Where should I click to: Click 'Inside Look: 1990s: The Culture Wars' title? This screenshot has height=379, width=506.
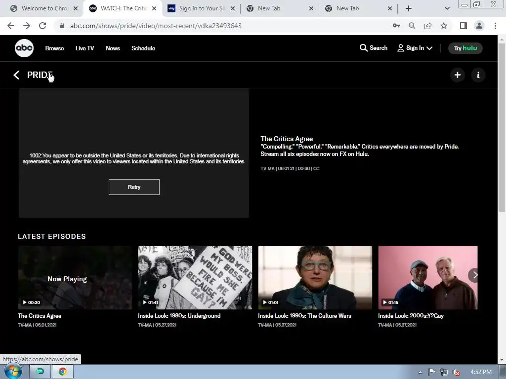pos(304,316)
